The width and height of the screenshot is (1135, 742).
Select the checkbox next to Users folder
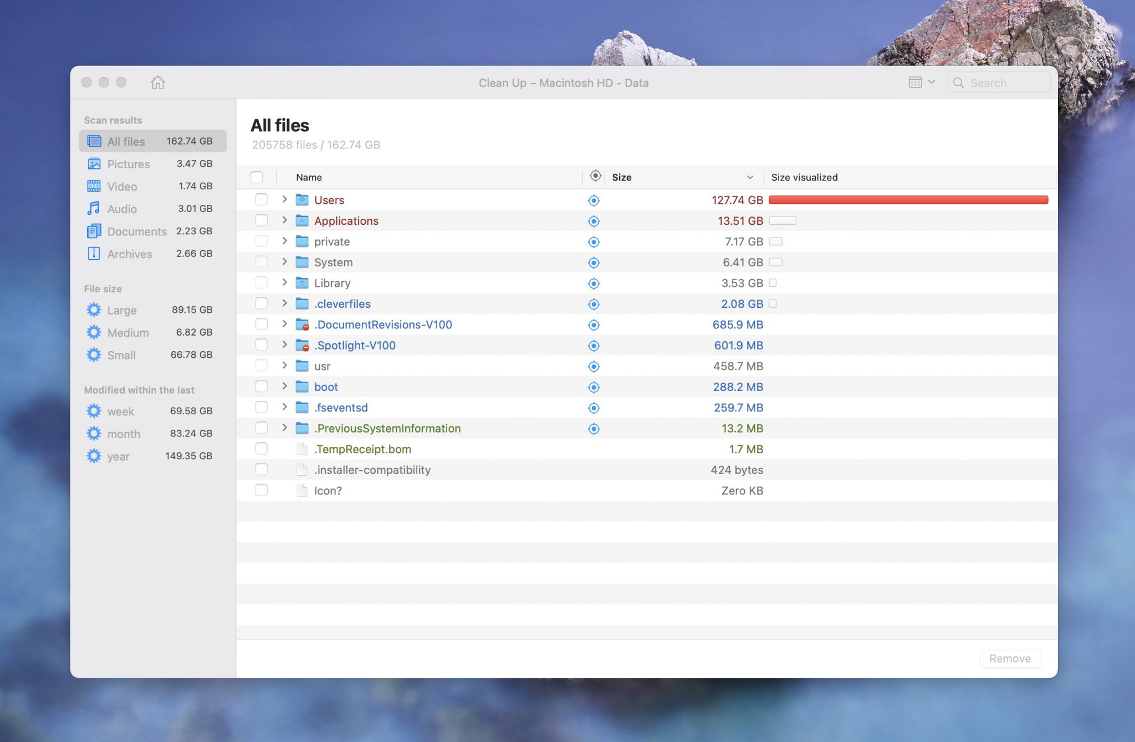258,199
